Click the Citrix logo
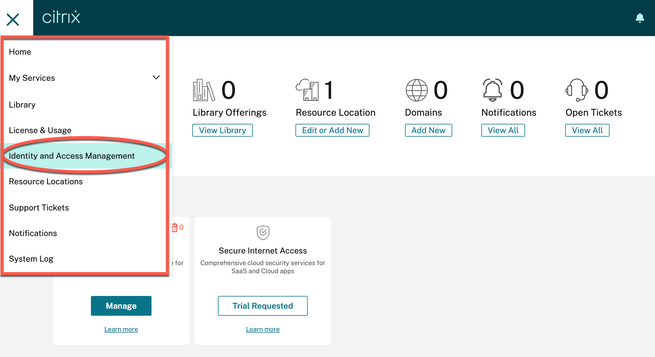 click(61, 17)
